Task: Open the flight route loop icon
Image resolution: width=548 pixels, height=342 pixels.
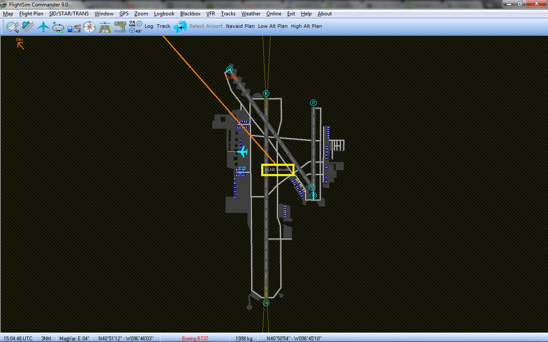Action: click(58, 26)
